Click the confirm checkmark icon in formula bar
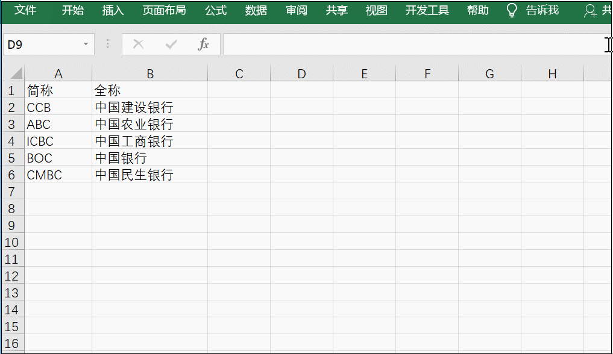The width and height of the screenshot is (613, 354). point(171,44)
